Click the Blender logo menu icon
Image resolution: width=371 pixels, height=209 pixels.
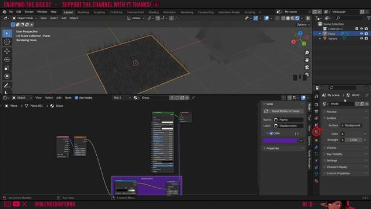coord(5,12)
